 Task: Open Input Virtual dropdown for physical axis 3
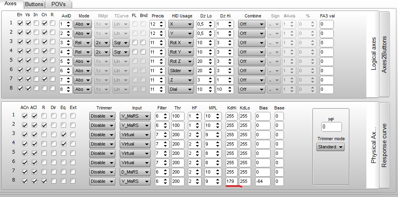[135, 135]
